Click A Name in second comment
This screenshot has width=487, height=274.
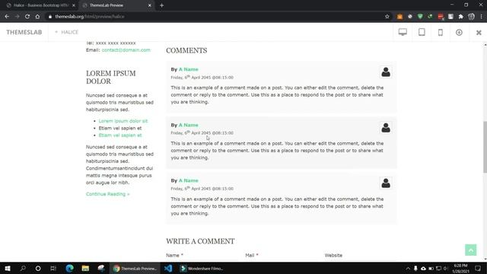(x=188, y=125)
